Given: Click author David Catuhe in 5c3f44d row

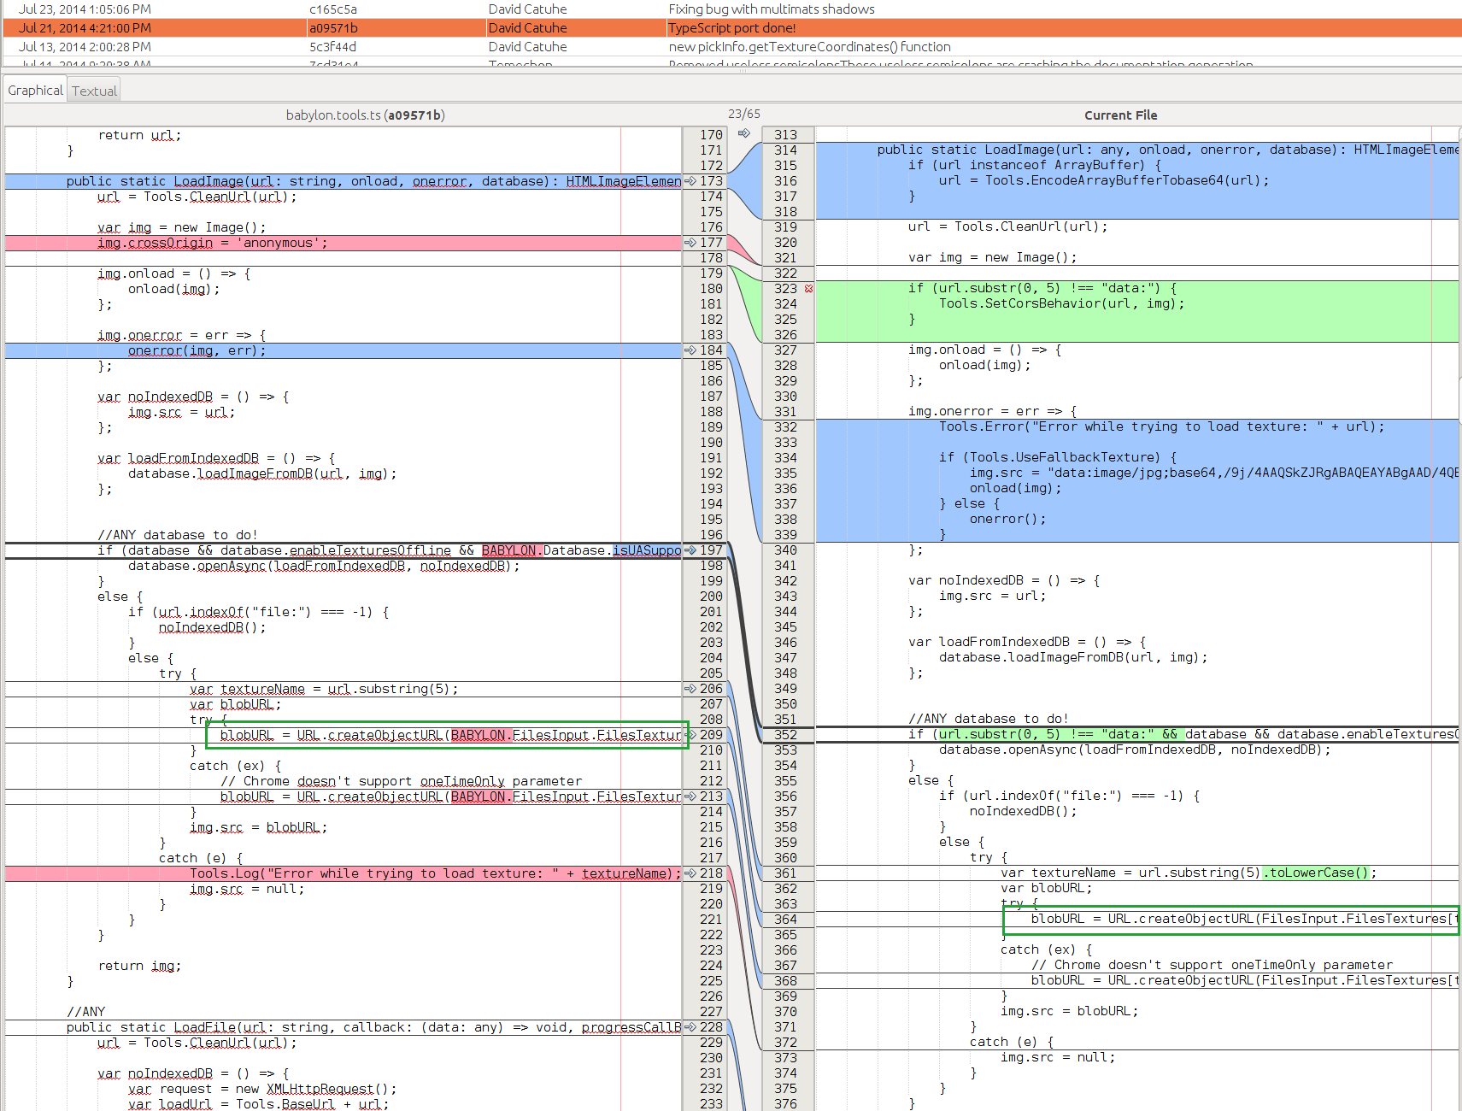Looking at the screenshot, I should coord(527,47).
